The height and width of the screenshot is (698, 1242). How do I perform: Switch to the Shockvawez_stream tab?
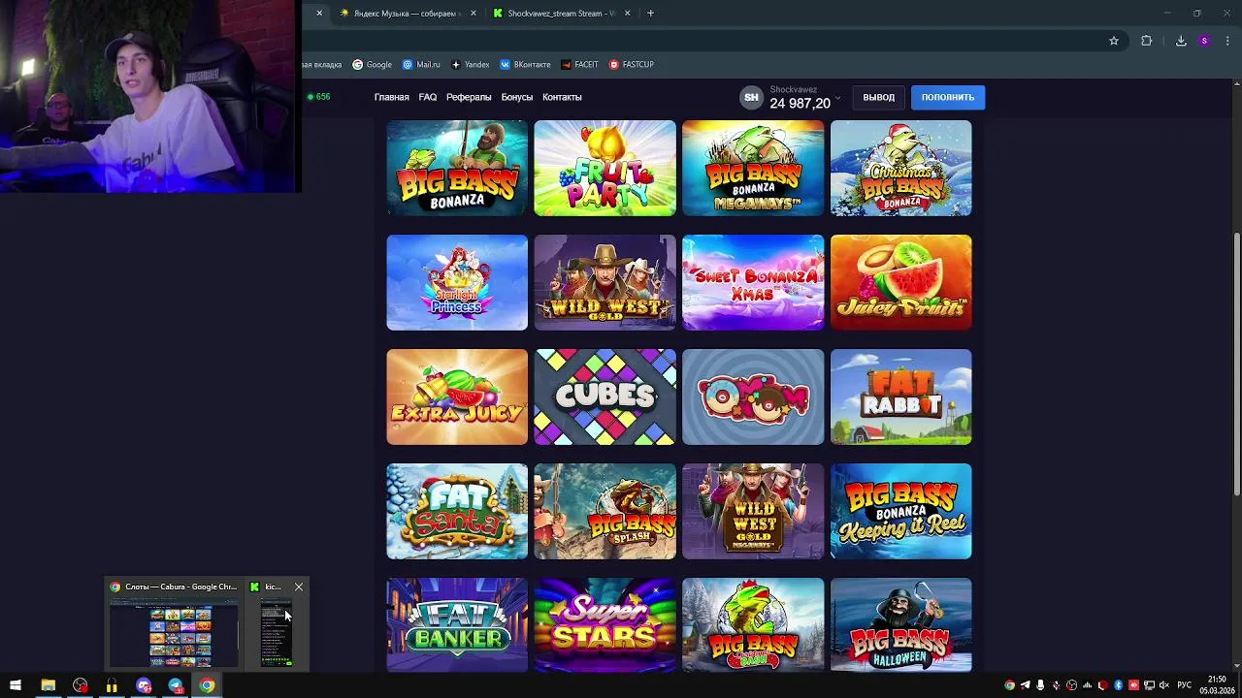pos(561,14)
